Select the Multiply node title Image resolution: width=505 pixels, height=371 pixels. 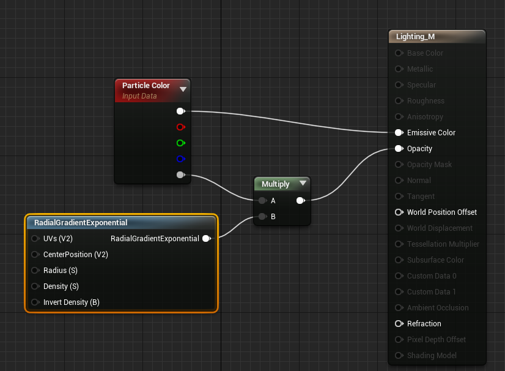[x=275, y=184]
